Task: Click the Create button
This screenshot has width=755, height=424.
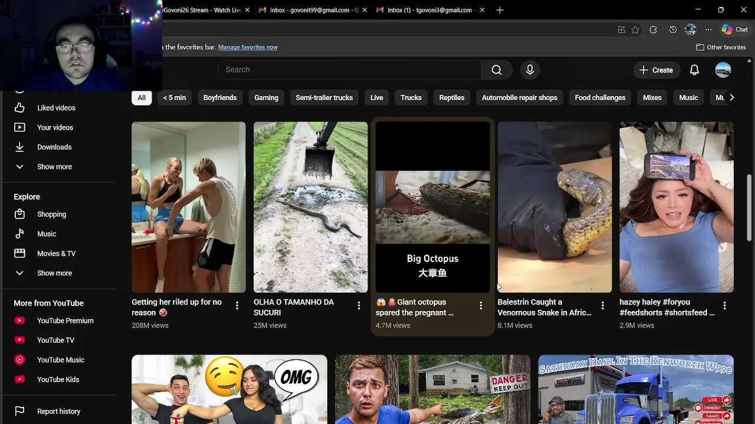Action: coord(656,70)
